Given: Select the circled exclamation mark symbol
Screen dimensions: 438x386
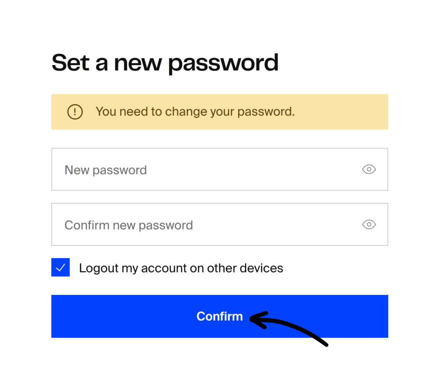Looking at the screenshot, I should (x=75, y=112).
